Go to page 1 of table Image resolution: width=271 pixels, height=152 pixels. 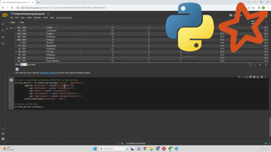click(250, 65)
